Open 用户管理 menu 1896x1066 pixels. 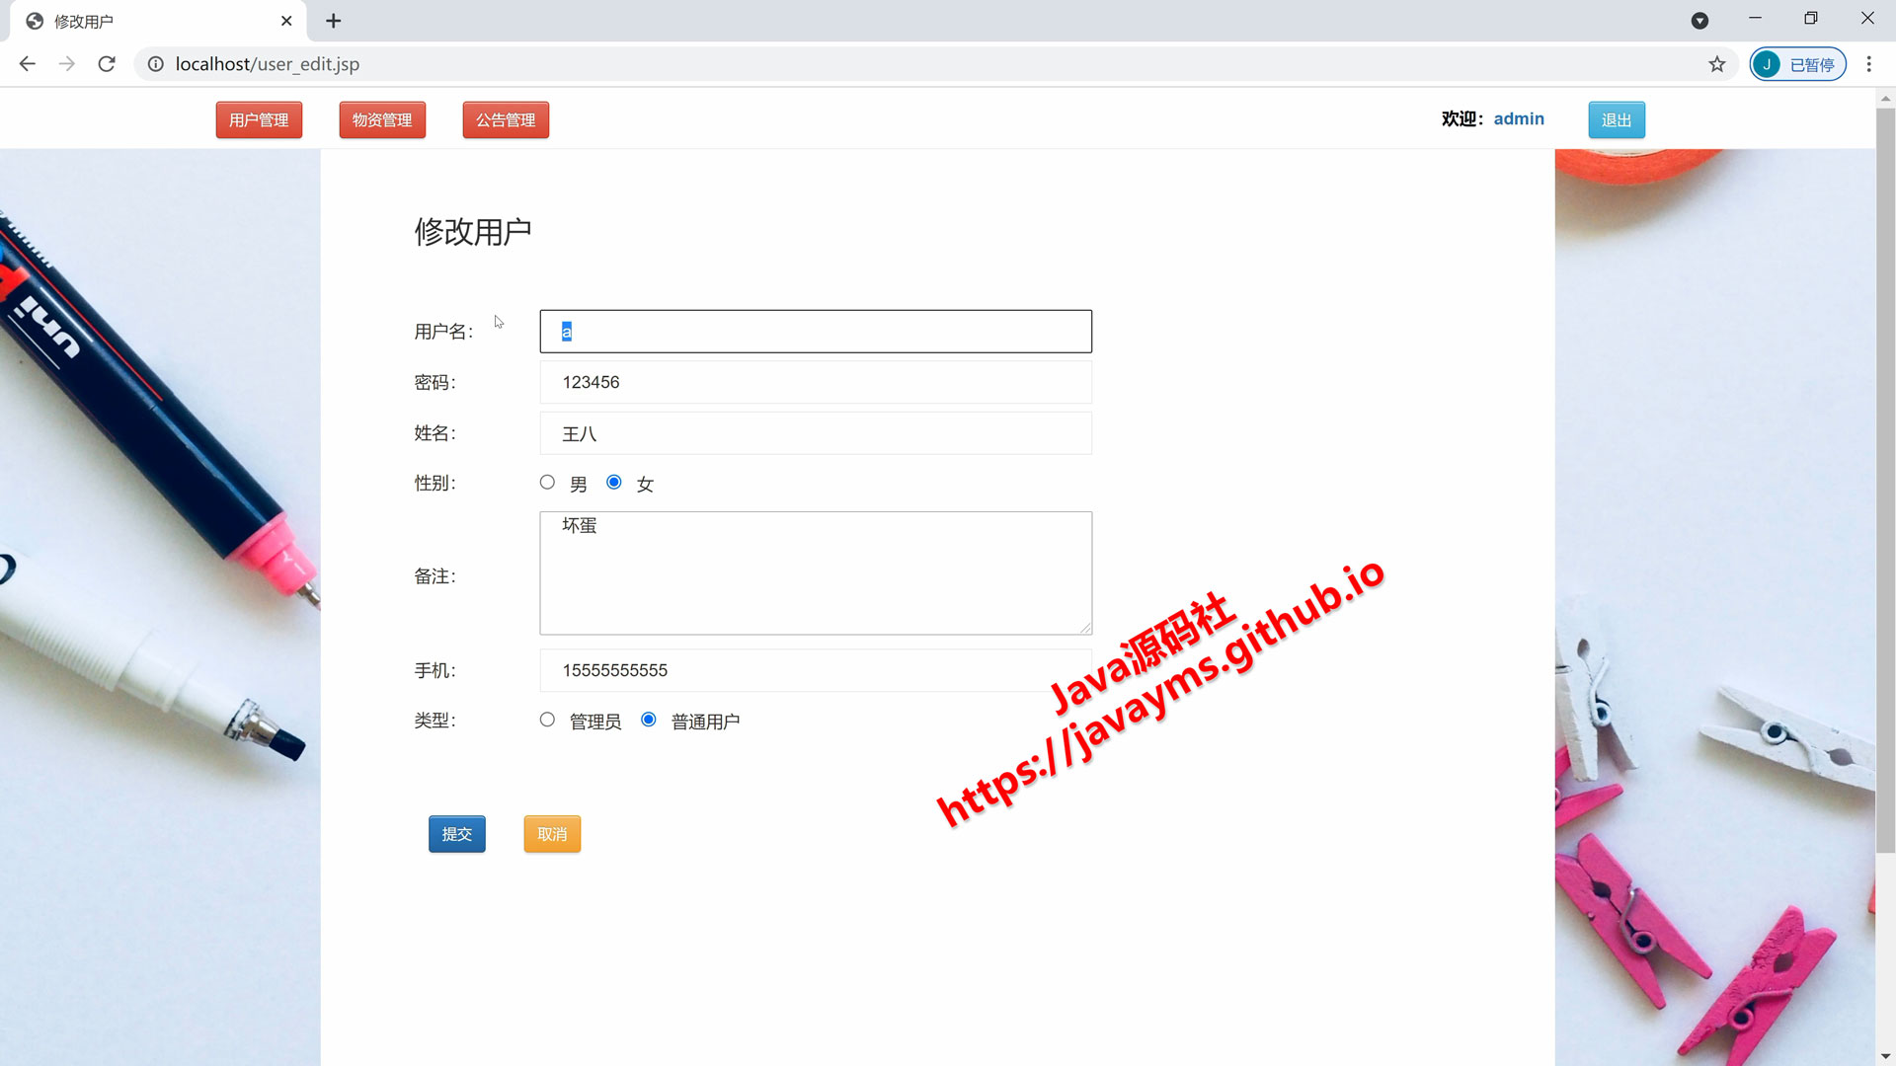pyautogui.click(x=259, y=120)
